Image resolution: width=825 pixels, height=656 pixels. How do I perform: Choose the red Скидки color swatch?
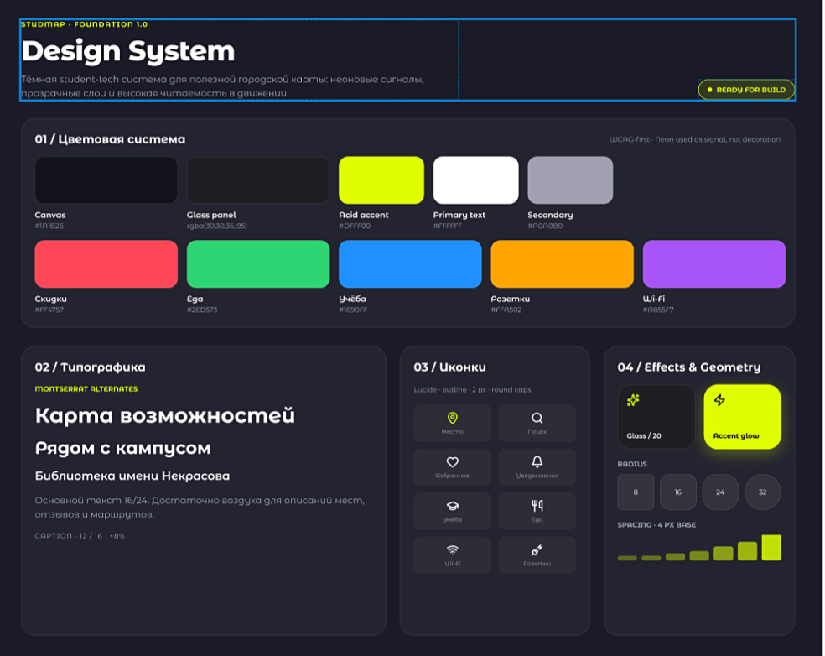point(106,263)
